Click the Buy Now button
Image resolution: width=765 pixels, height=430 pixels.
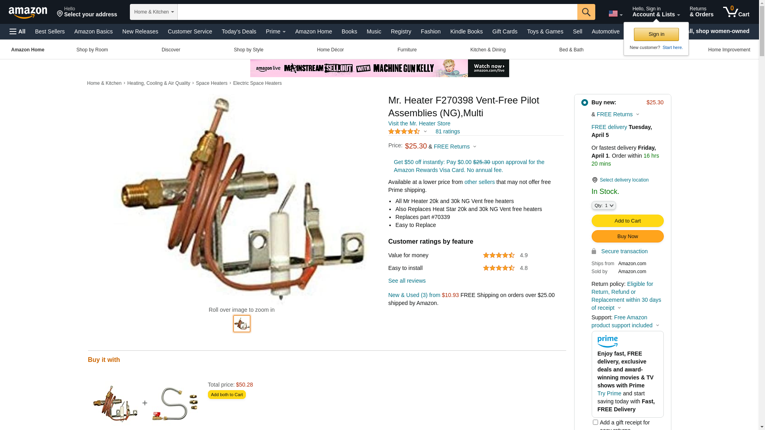(x=628, y=236)
